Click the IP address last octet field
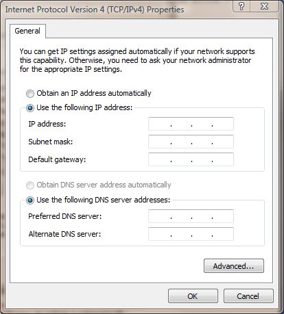The width and height of the screenshot is (284, 314). point(223,124)
